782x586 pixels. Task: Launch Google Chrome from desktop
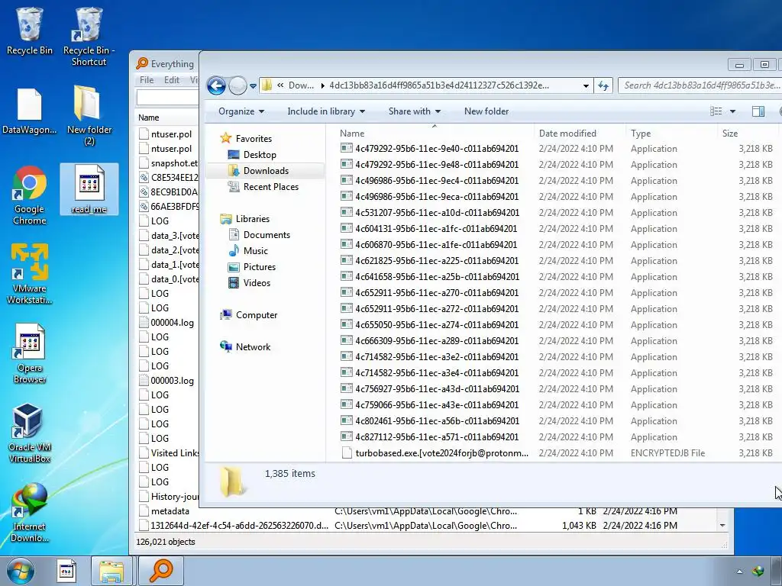[30, 195]
